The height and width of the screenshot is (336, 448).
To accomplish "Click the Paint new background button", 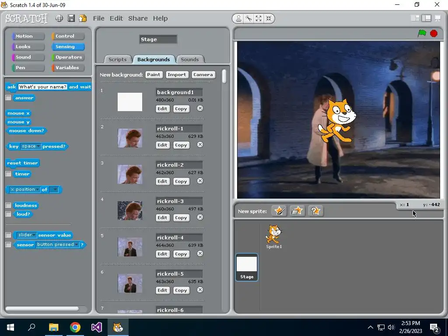I will (154, 74).
